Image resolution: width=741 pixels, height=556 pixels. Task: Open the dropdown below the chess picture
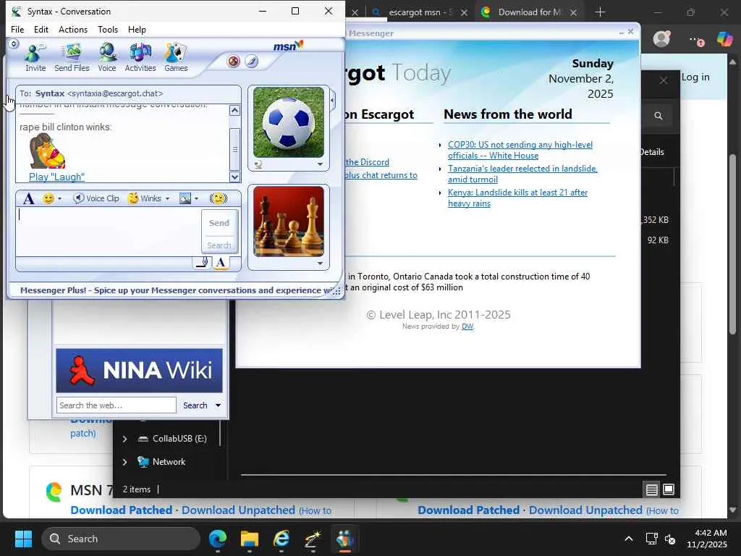coord(320,264)
